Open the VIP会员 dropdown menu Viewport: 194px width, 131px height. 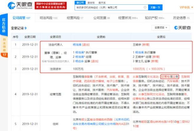[x=186, y=7]
